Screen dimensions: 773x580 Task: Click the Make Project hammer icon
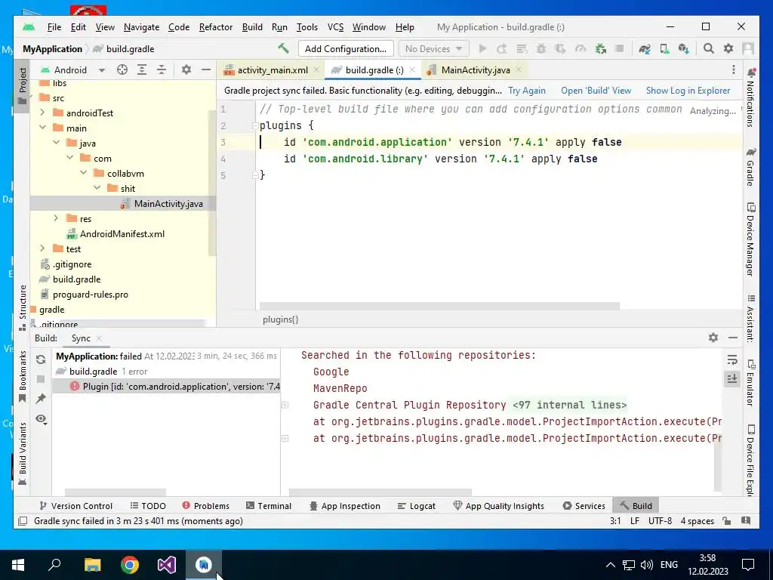[283, 48]
